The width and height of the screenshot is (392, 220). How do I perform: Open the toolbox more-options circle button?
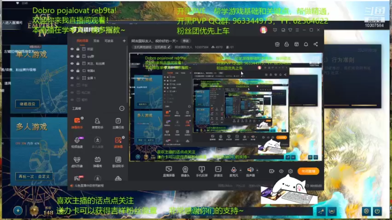(122, 108)
